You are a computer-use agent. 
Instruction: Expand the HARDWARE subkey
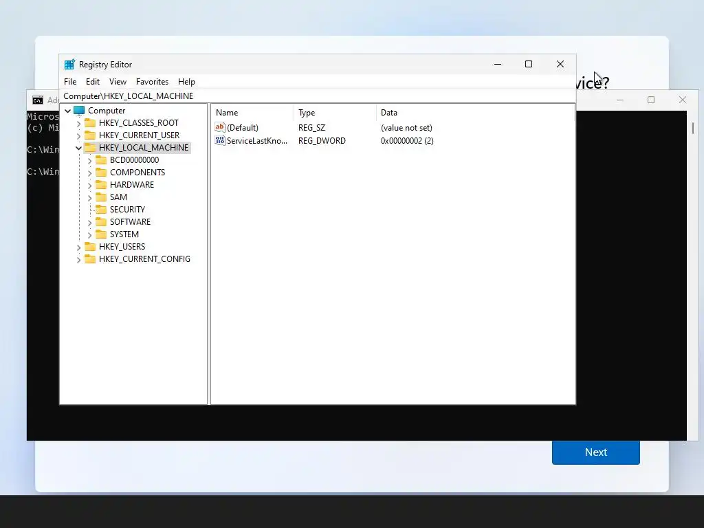[x=90, y=185]
